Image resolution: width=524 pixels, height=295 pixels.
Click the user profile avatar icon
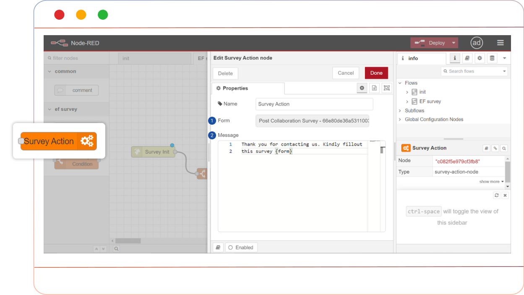pos(476,43)
